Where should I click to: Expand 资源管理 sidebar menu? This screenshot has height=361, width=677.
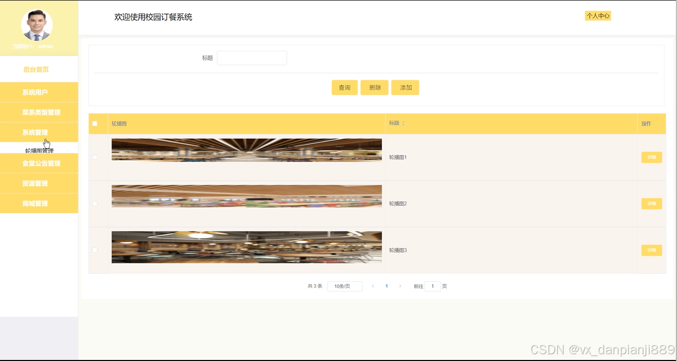[x=39, y=183]
